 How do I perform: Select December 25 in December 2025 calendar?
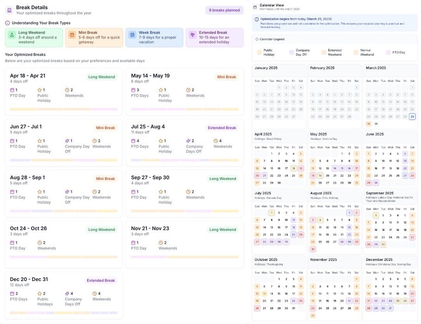398,301
